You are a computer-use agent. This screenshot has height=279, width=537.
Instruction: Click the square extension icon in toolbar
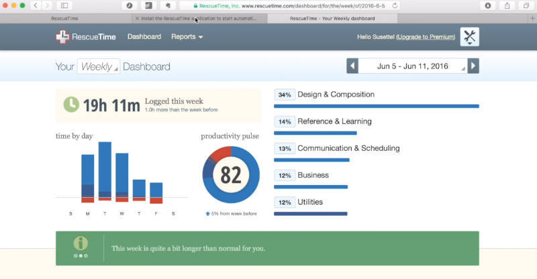[x=148, y=5]
